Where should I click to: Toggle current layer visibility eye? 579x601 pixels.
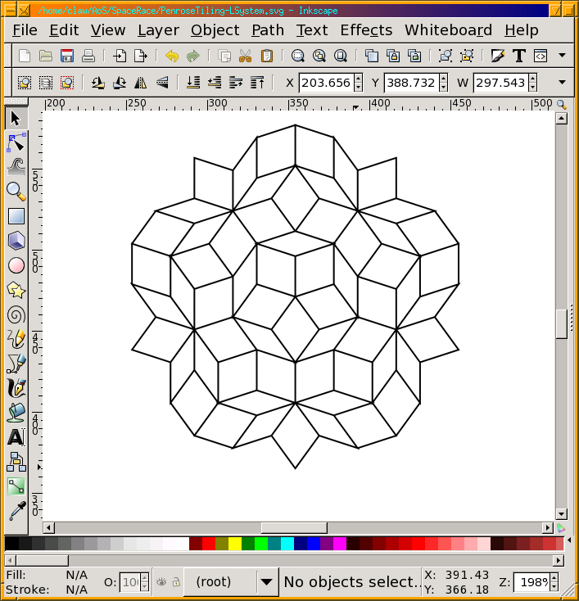(161, 582)
